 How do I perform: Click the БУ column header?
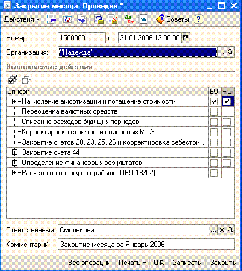point(214,92)
